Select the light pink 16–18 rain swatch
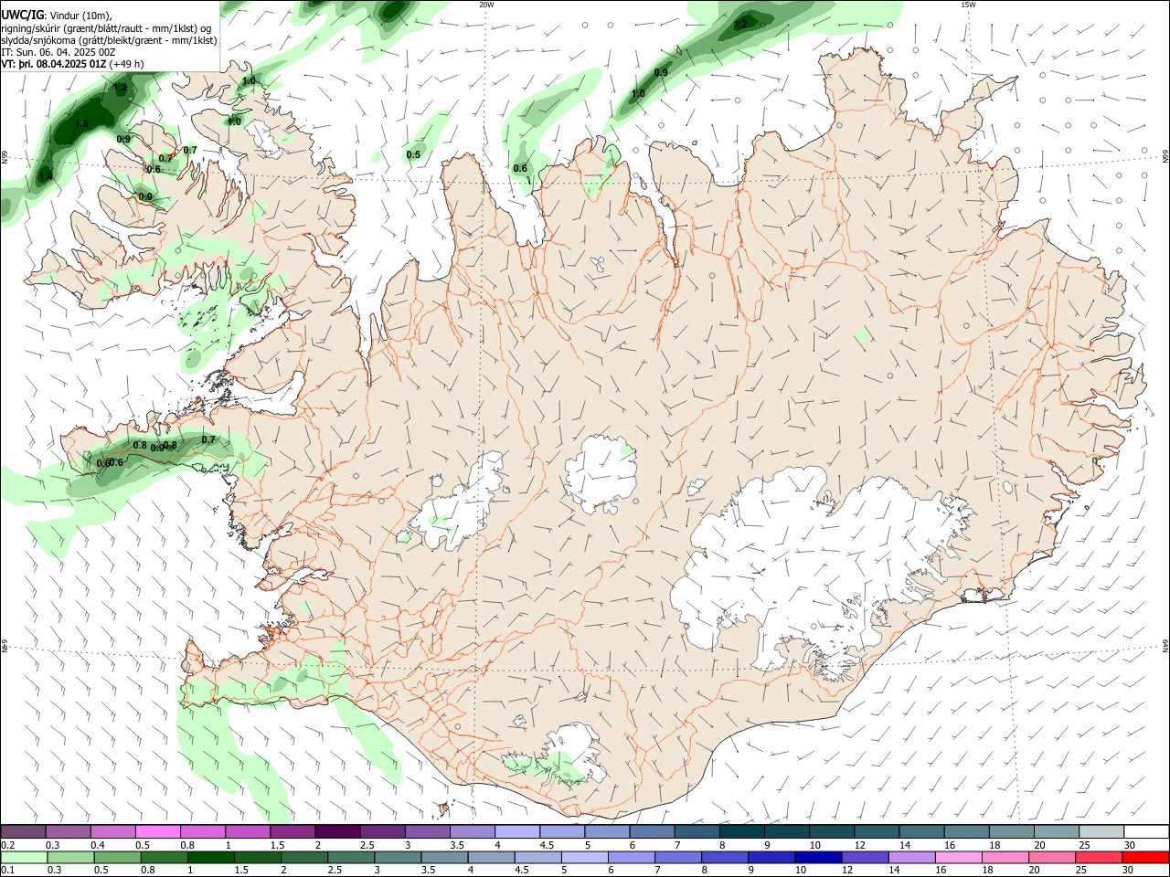This screenshot has height=877, width=1170. pyautogui.click(x=959, y=858)
